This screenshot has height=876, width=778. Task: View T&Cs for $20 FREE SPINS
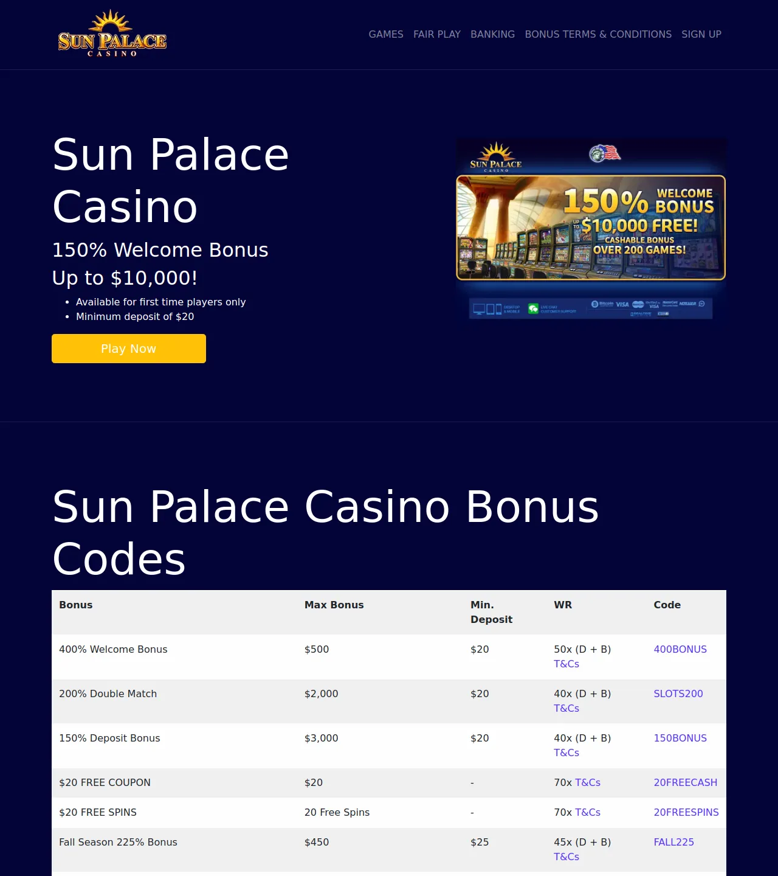(x=588, y=812)
